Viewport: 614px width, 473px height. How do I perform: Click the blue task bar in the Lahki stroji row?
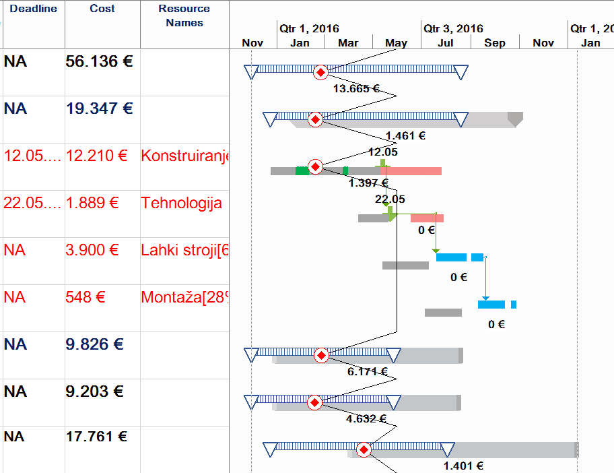[451, 257]
